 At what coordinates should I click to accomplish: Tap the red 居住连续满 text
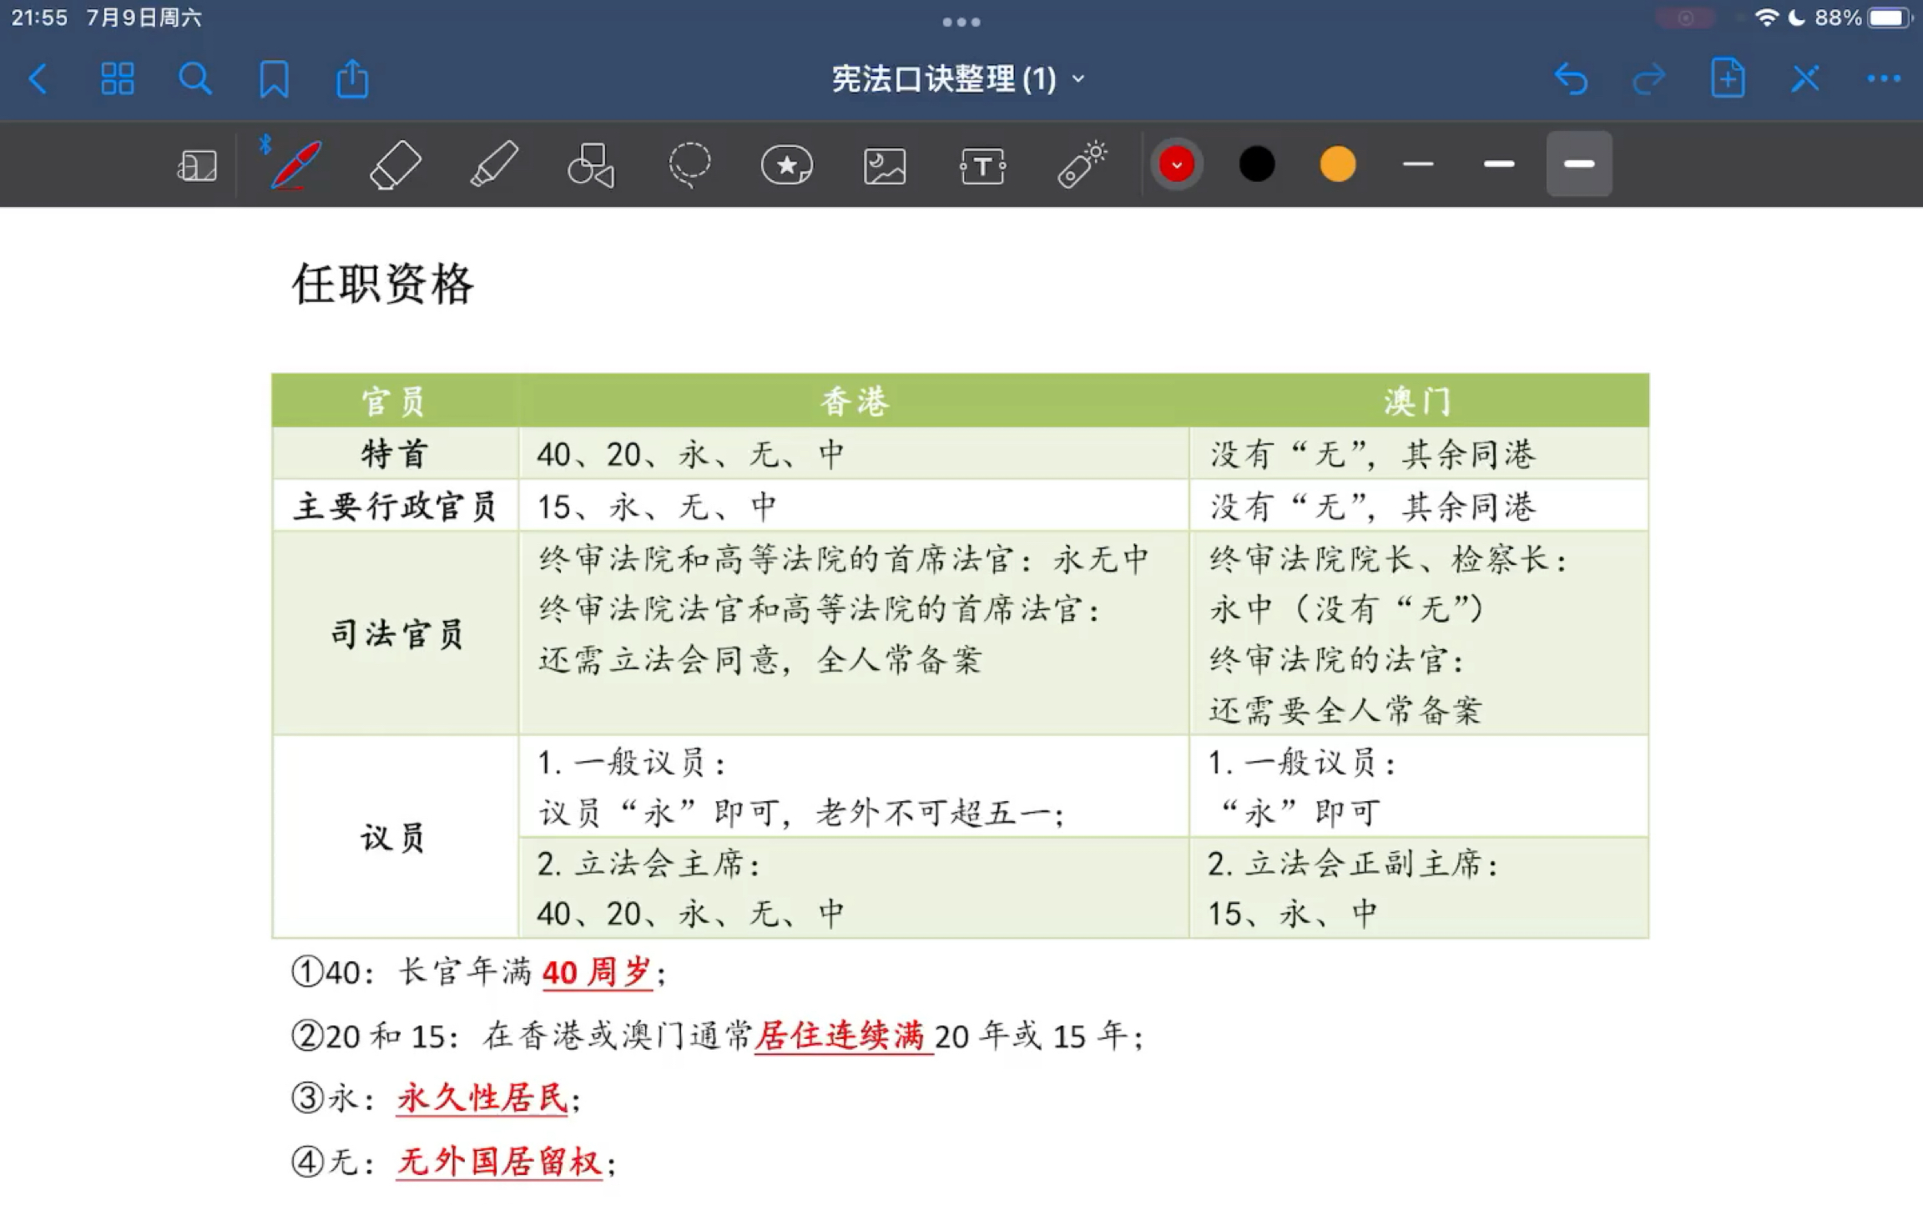841,1036
